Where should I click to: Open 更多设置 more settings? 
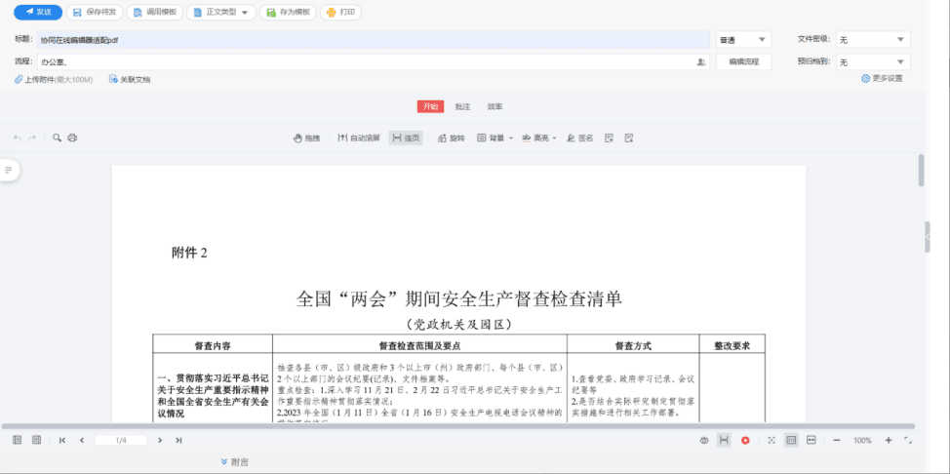pos(882,78)
